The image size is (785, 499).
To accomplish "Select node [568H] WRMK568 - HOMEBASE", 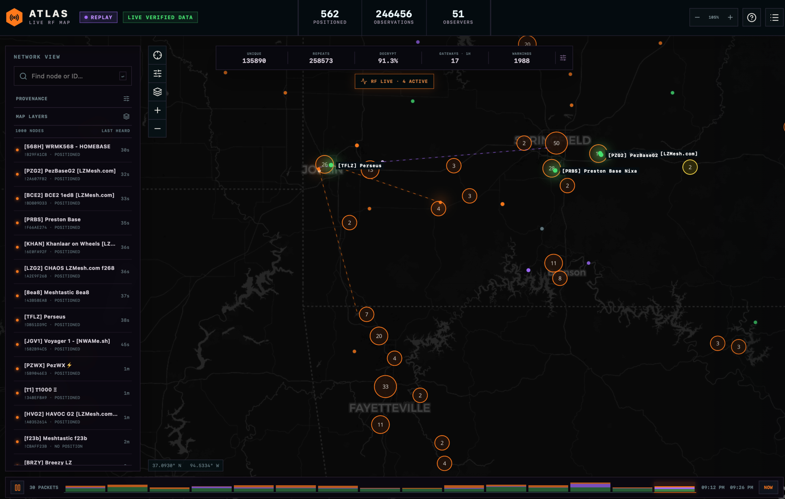I will pos(73,150).
